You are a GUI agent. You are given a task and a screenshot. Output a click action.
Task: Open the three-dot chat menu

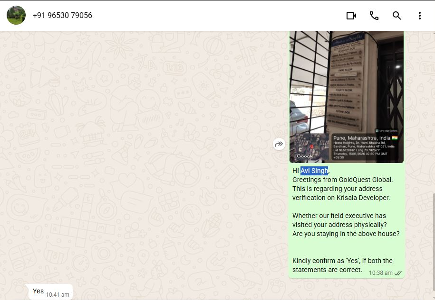click(419, 16)
